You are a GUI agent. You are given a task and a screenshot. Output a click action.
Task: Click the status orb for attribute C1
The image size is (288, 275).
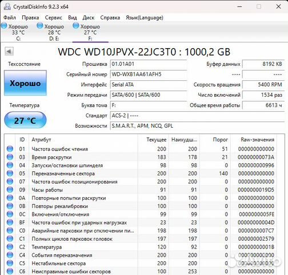[x=10, y=239]
